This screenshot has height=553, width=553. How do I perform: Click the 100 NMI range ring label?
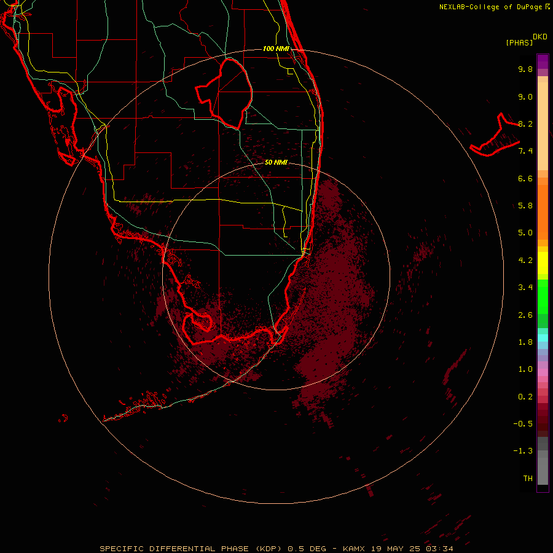click(276, 49)
